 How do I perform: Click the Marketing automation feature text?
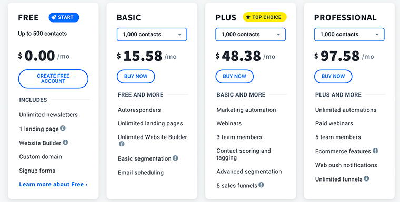(246, 110)
